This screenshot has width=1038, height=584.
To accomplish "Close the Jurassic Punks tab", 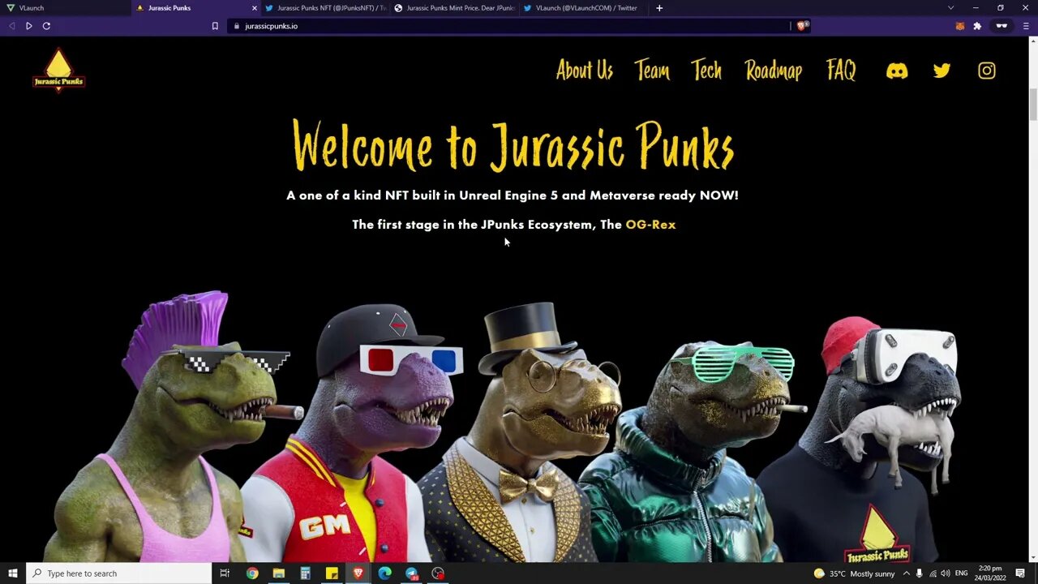I will 254,8.
